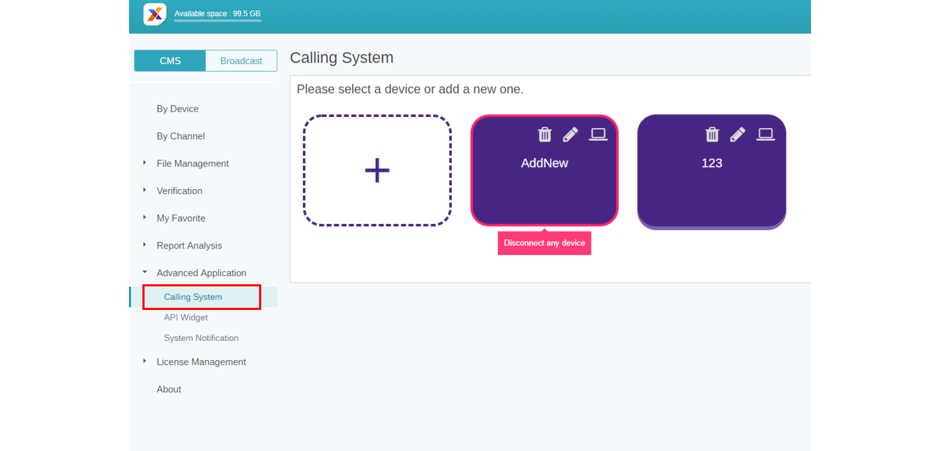Click the plus icon to add device
Viewport: 947px width, 451px height.
[x=377, y=170]
